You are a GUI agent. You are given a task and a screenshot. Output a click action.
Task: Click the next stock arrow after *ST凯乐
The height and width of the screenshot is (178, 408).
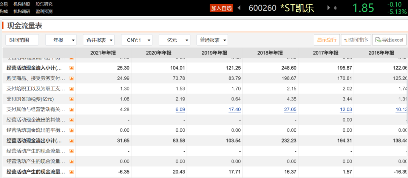[328, 8]
